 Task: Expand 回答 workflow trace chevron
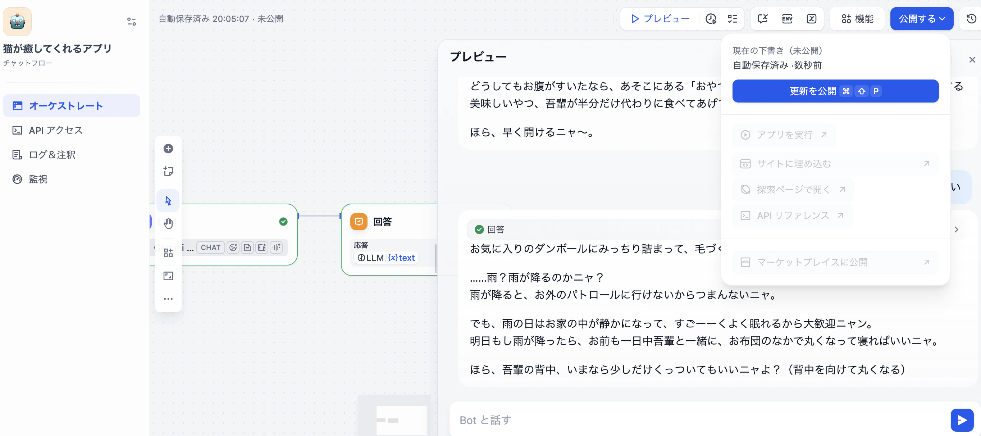coord(956,230)
